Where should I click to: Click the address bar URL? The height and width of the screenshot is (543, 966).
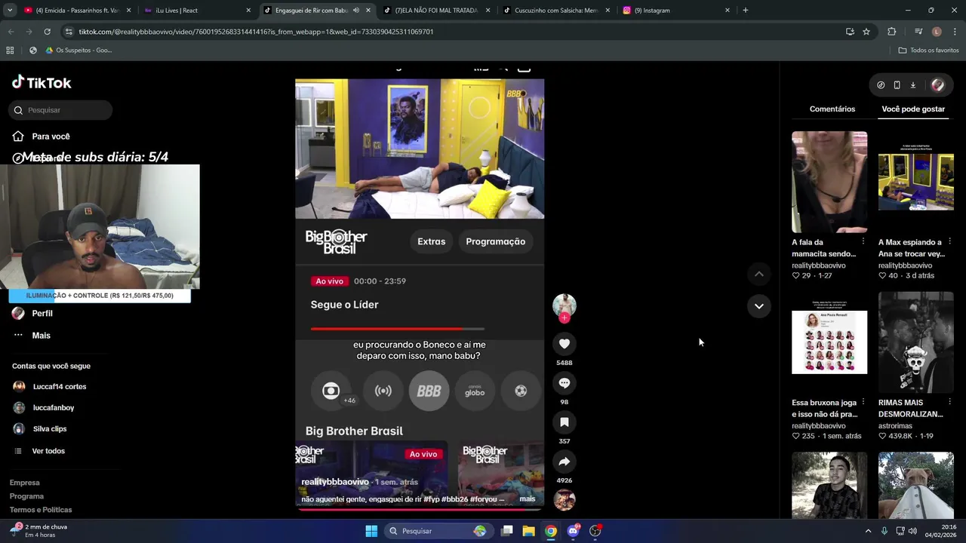pyautogui.click(x=256, y=32)
